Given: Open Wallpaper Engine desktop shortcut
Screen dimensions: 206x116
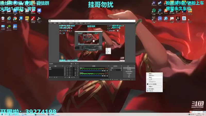Looking at the screenshot, I should (x=184, y=20).
